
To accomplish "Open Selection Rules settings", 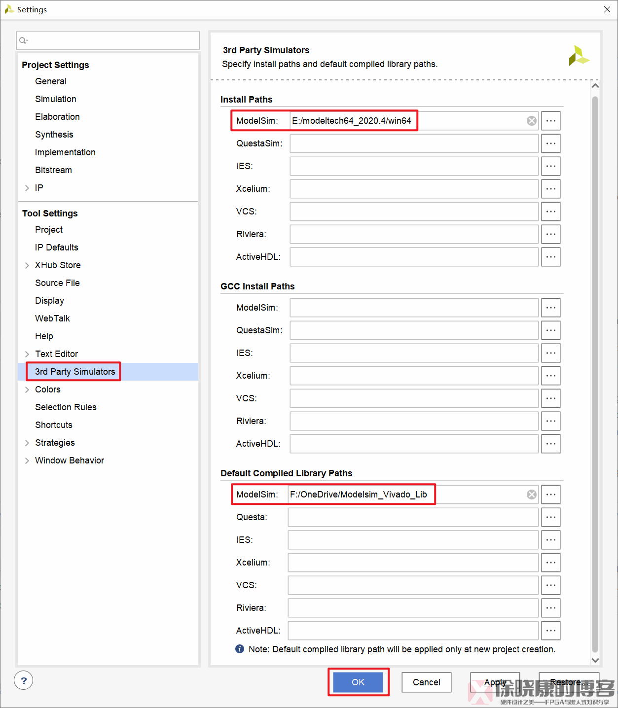I will point(66,407).
